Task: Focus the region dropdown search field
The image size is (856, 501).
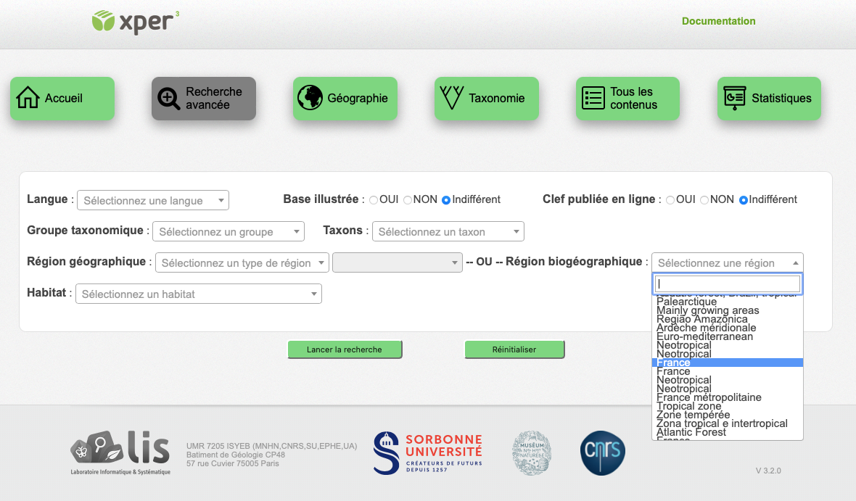Action: (727, 283)
